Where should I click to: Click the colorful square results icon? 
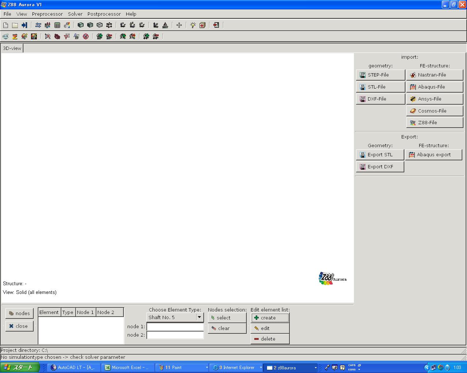[x=34, y=36]
